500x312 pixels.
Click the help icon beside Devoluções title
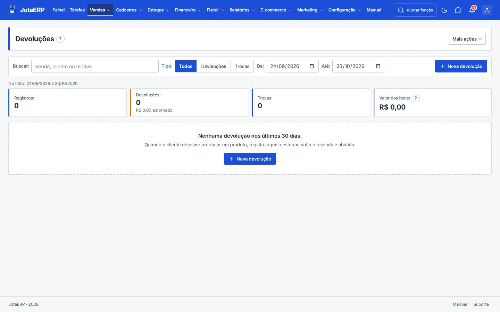tap(60, 39)
